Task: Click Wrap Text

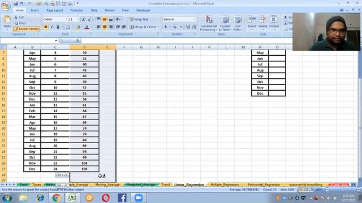Action: click(139, 19)
